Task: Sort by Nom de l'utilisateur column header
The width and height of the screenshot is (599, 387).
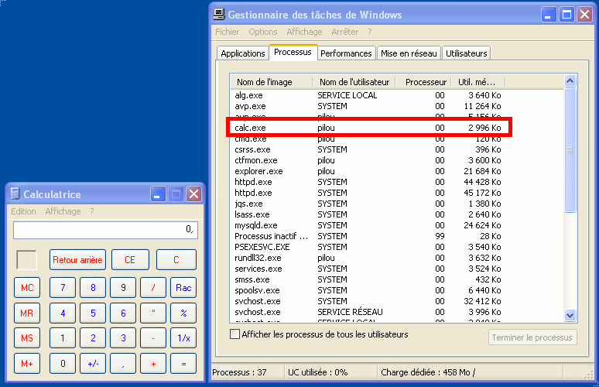Action: click(354, 82)
